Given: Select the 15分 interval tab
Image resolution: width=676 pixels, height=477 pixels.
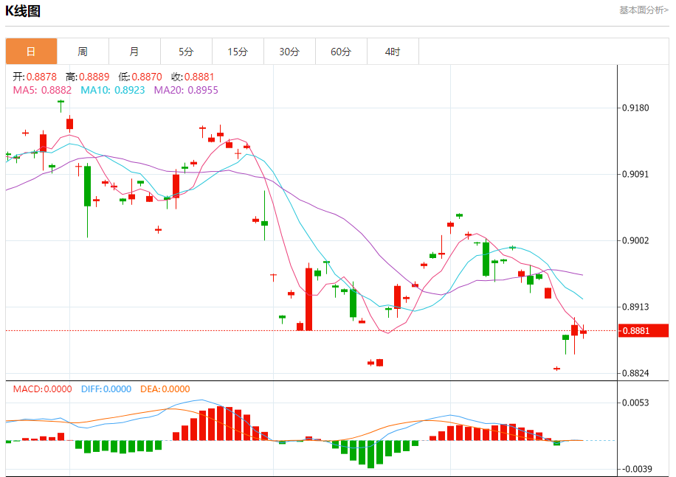Looking at the screenshot, I should [238, 52].
